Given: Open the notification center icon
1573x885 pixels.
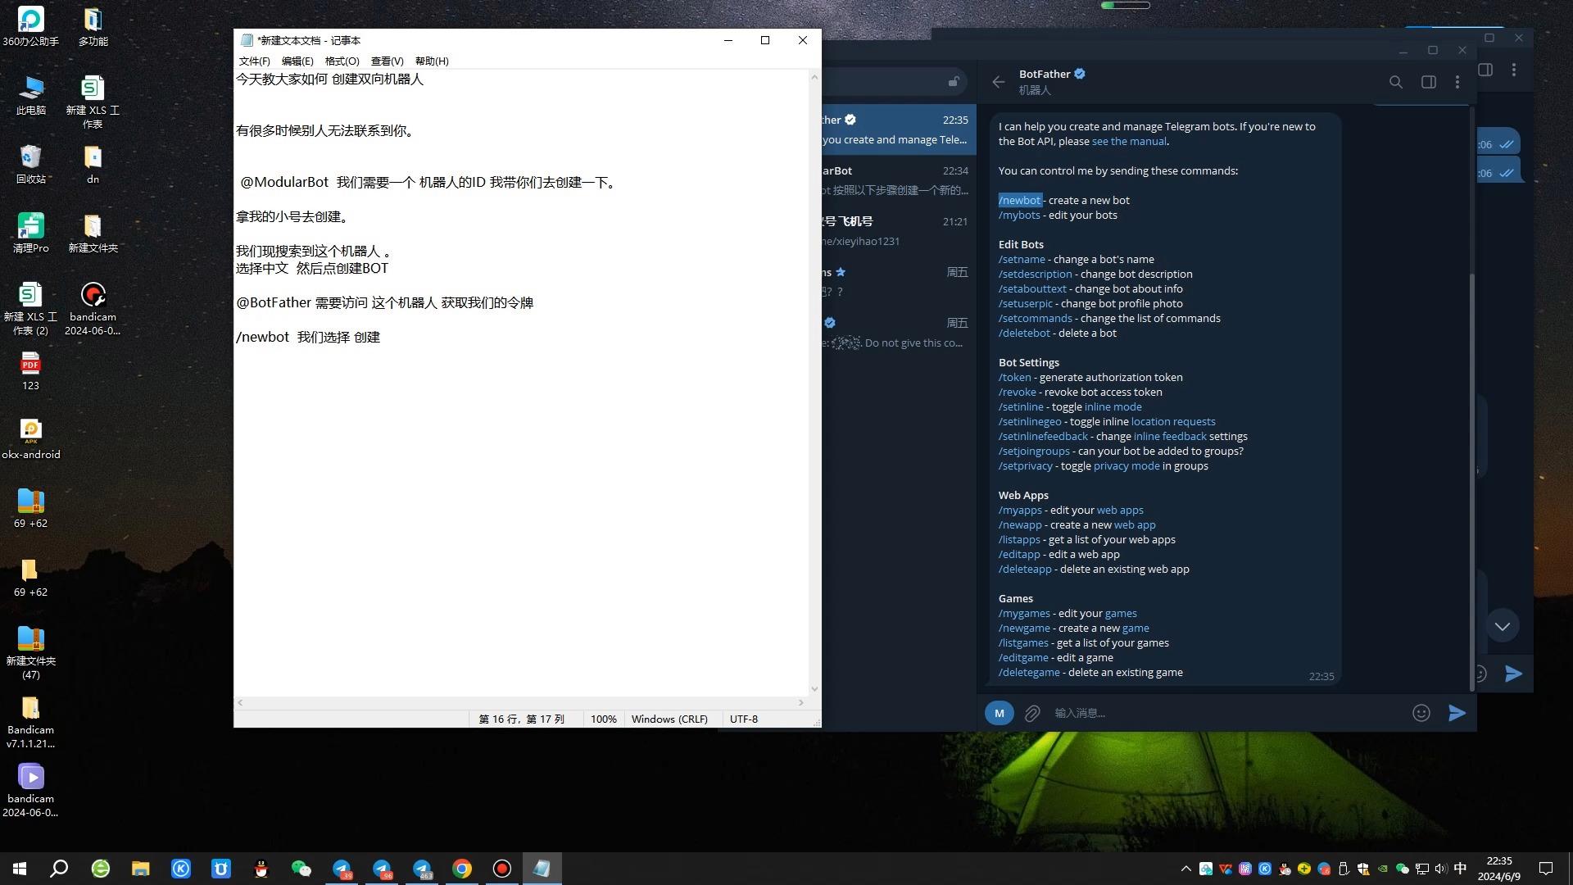Looking at the screenshot, I should pos(1546,869).
